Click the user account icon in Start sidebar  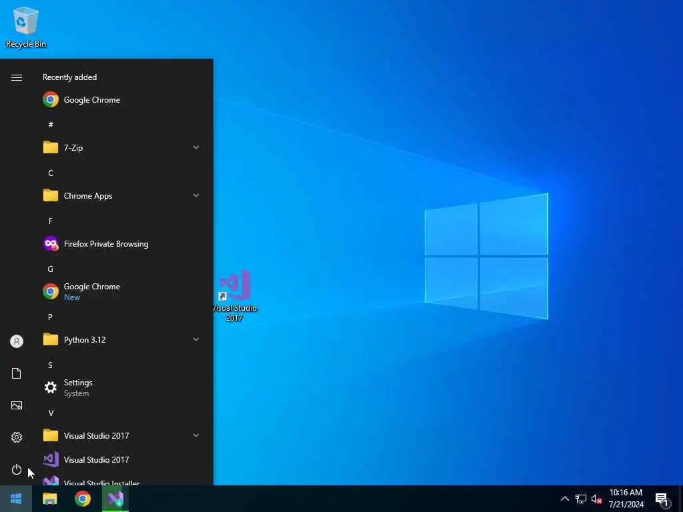click(x=17, y=341)
